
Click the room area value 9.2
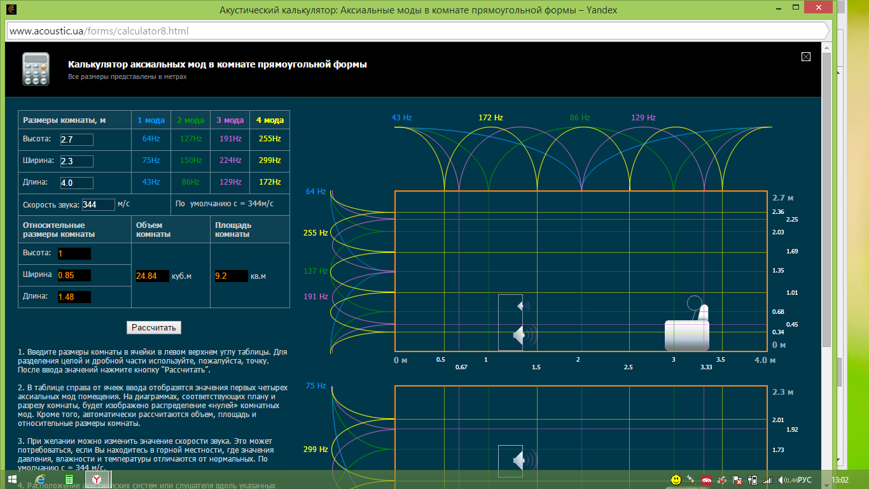[232, 276]
